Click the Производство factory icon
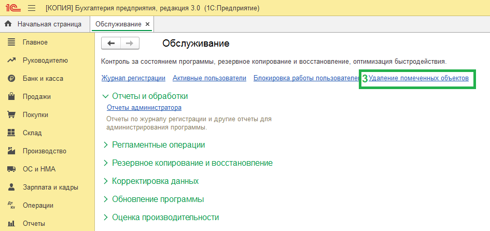 pyautogui.click(x=11, y=151)
